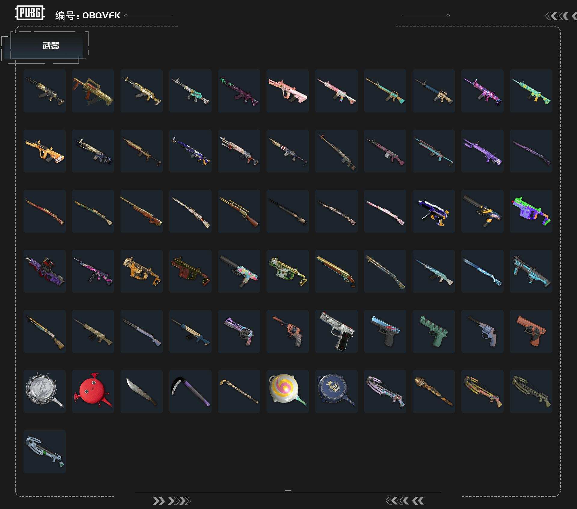This screenshot has width=577, height=509.
Task: Select the green zigzag pistol skin
Action: (434, 331)
